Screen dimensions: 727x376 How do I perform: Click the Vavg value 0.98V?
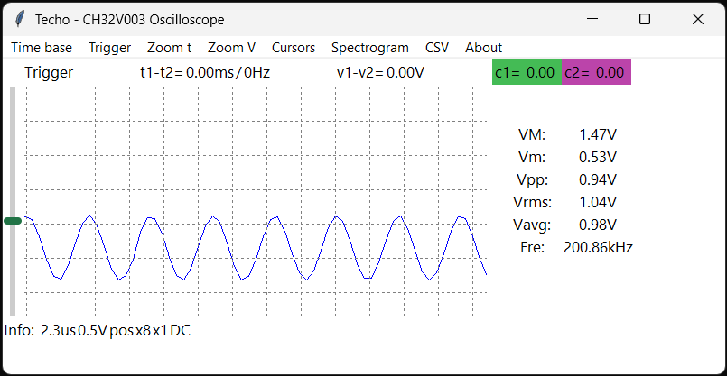[x=598, y=225]
